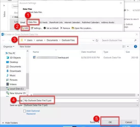140x127 pixels.
Task: Enable the Add Optional Password checkbox
Action: tap(24, 111)
